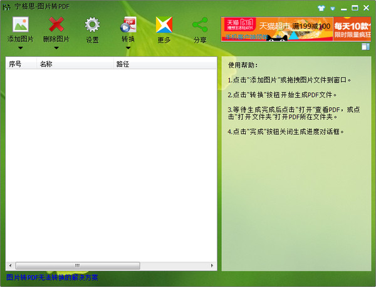Screen dimensions: 376x287
Task: Open the title bar menu triangle dropdown
Action: click(x=332, y=8)
